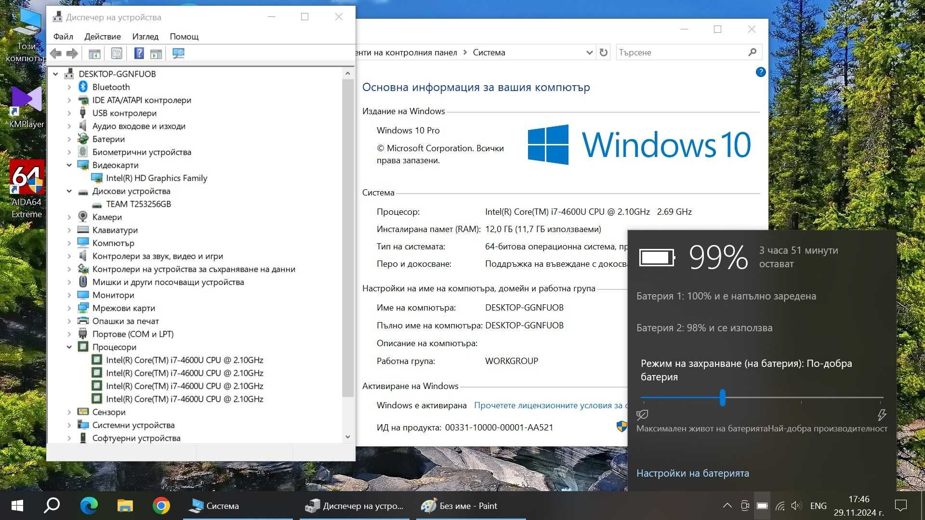Image resolution: width=925 pixels, height=520 pixels.
Task: Show hidden tray icons chevron
Action: pyautogui.click(x=727, y=506)
